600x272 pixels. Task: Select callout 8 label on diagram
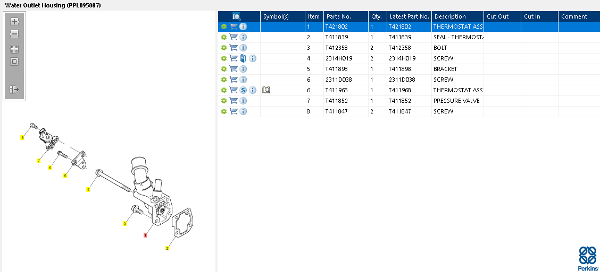[x=22, y=138]
